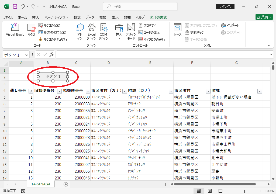Switch to the Review (校閲) tab
The image size is (276, 194).
point(103,17)
